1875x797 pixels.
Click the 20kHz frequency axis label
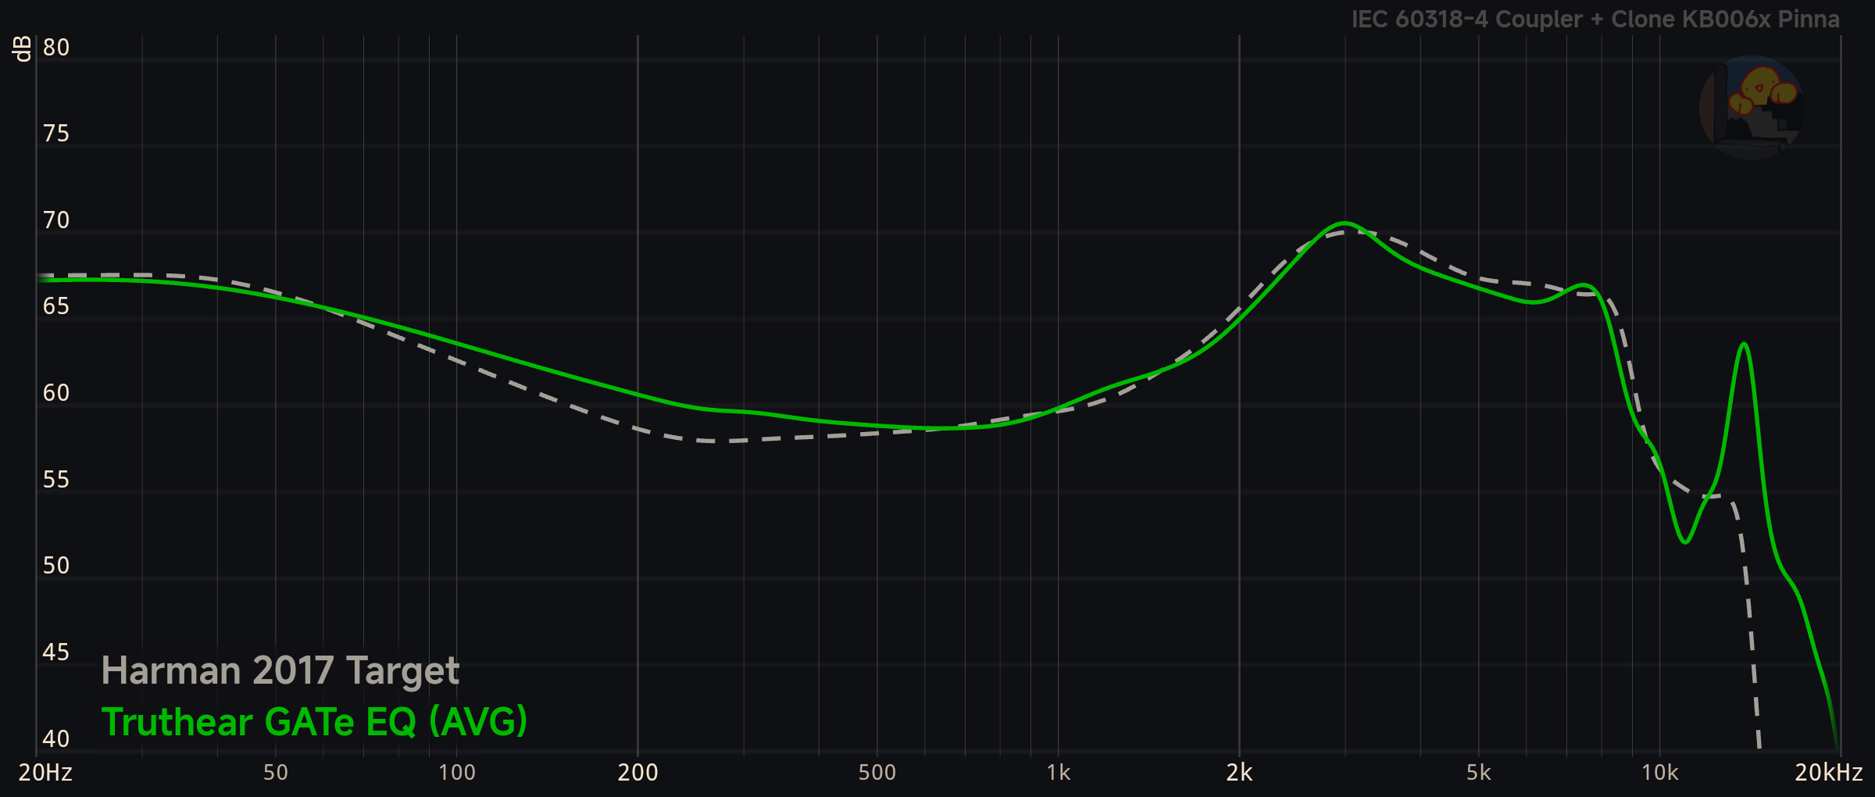[x=1829, y=773]
